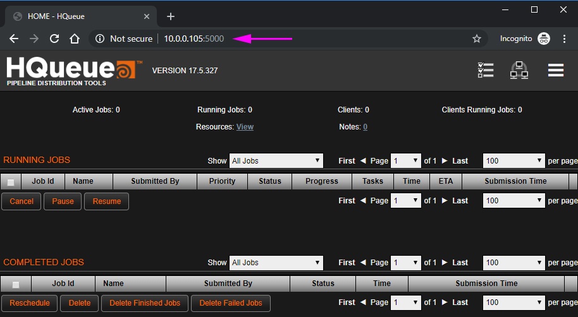Click Last link above Running Jobs table
This screenshot has height=317, width=578.
[x=460, y=160]
